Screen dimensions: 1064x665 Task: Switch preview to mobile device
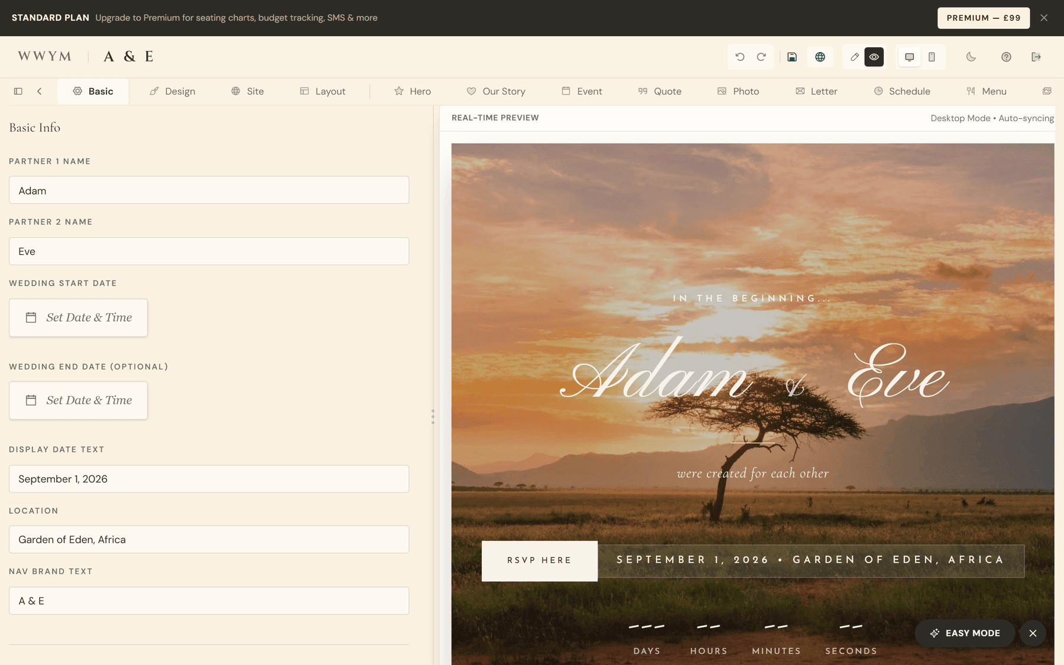coord(932,57)
